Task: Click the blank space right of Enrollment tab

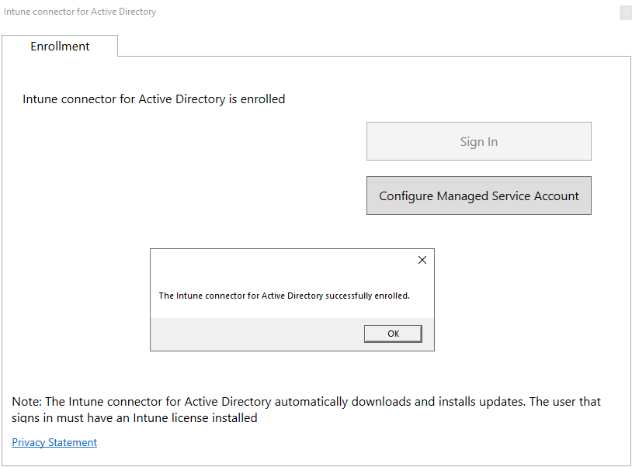Action: [x=373, y=45]
